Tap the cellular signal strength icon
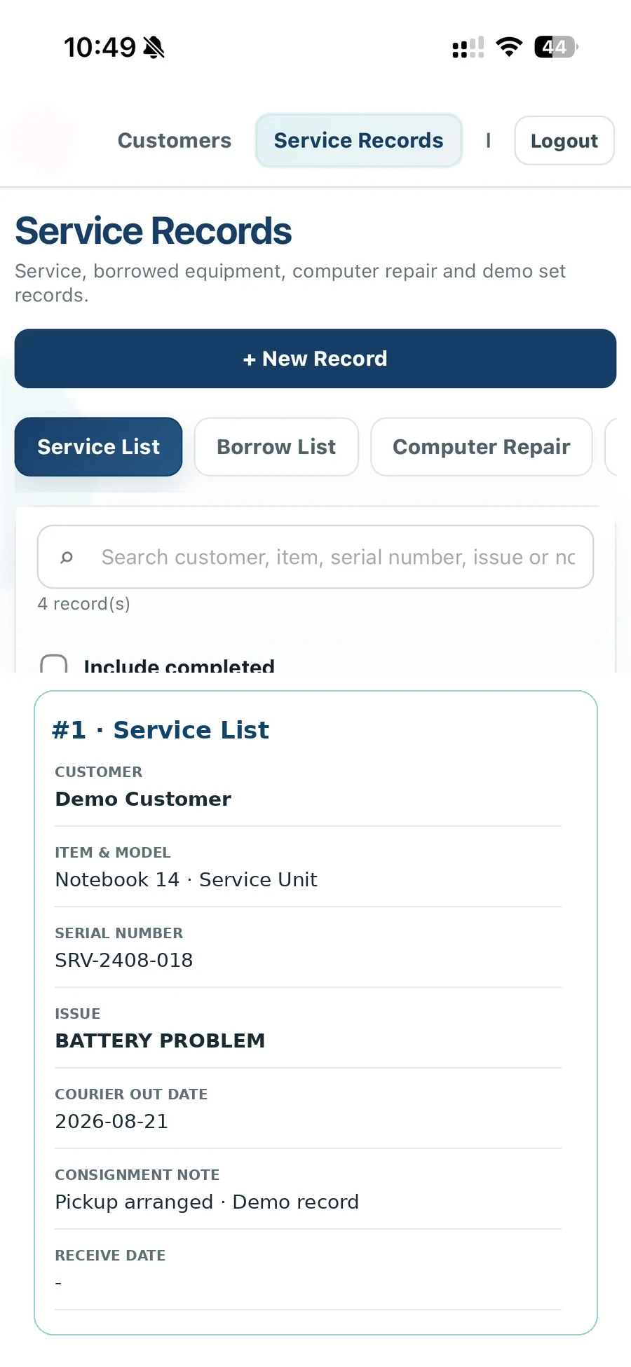The image size is (631, 1367). [468, 48]
